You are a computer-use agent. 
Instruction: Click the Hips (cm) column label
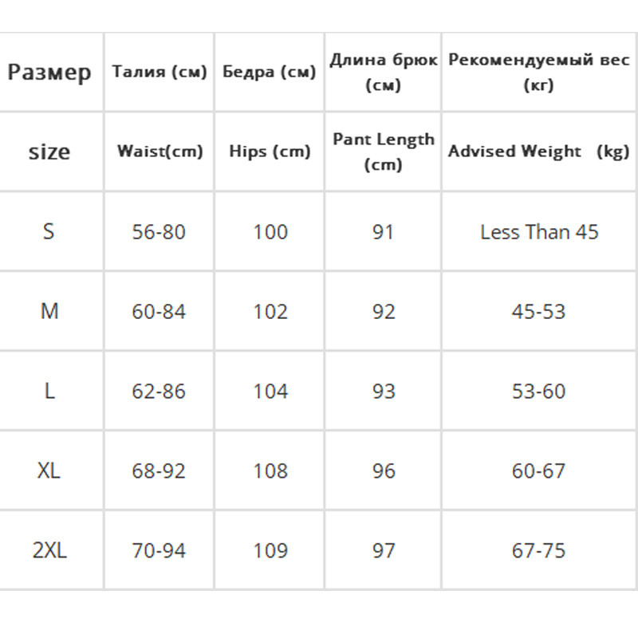tap(270, 151)
